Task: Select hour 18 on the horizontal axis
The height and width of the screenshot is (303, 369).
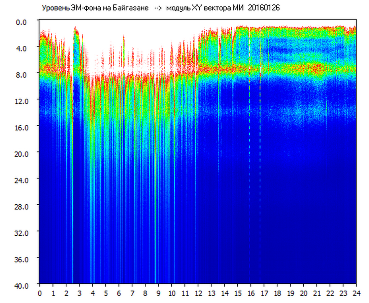Action: 277,293
